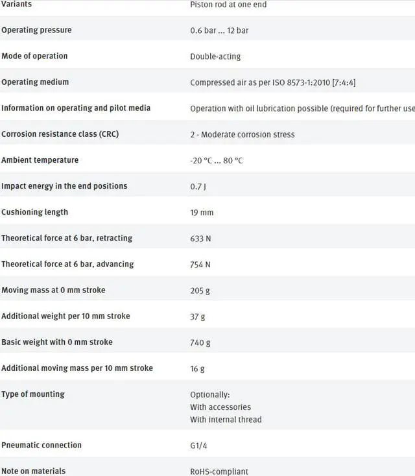Click the 'RoHS-compliant' materials note value

point(219,471)
